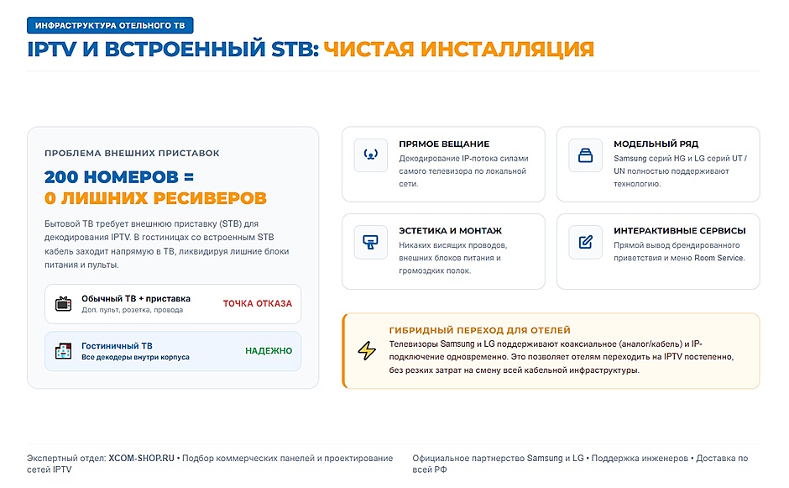Click the Samsung серий HG description text
The width and height of the screenshot is (789, 488).
point(681,171)
